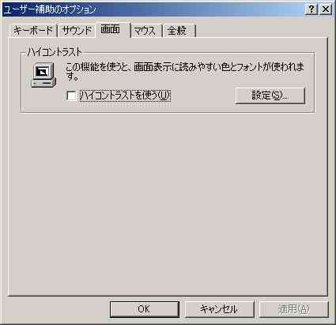Close the ユーザー補助のオプション dialog with X

[326, 9]
